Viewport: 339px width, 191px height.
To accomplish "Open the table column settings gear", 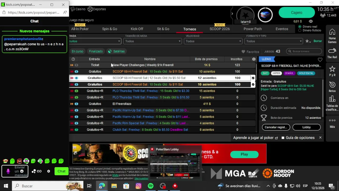I will (254, 59).
